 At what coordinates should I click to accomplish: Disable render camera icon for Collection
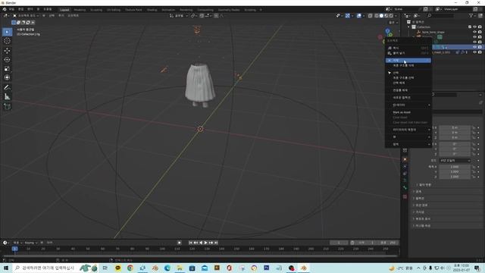(x=480, y=27)
